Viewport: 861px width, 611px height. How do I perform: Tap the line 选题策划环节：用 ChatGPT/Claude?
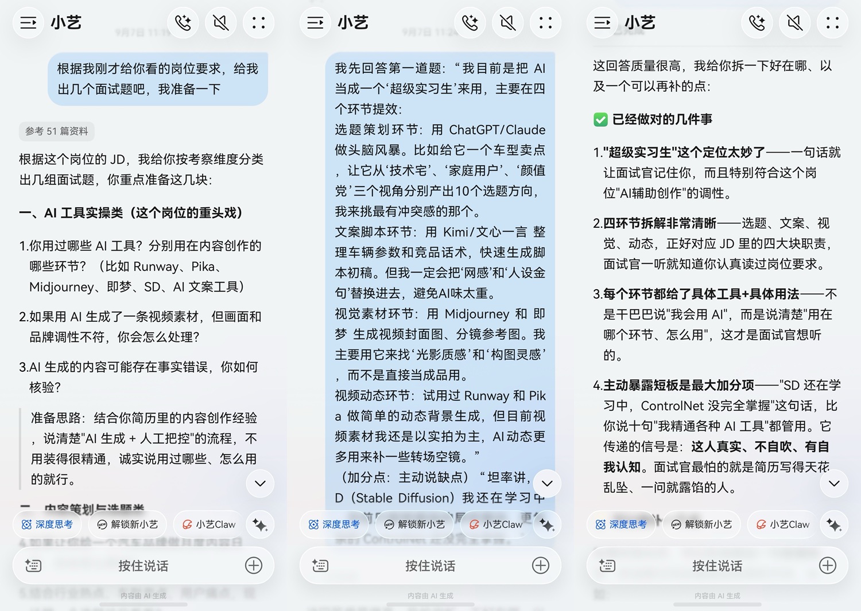click(x=440, y=130)
